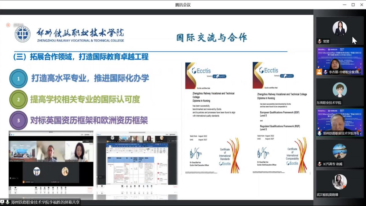This screenshot has height=206, width=366.
Task: Click the red recording indicator dot
Action: tap(8, 25)
